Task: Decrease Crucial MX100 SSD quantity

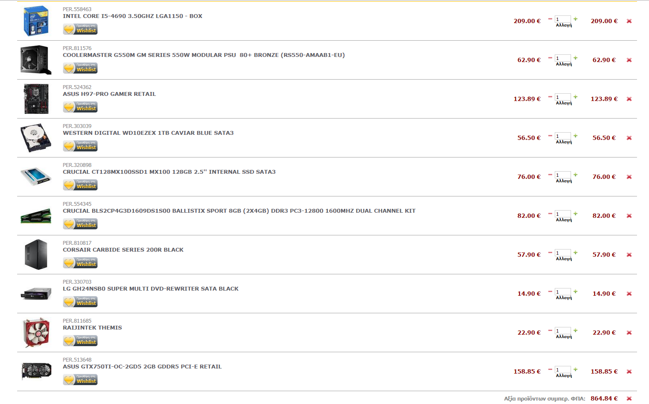Action: [550, 175]
